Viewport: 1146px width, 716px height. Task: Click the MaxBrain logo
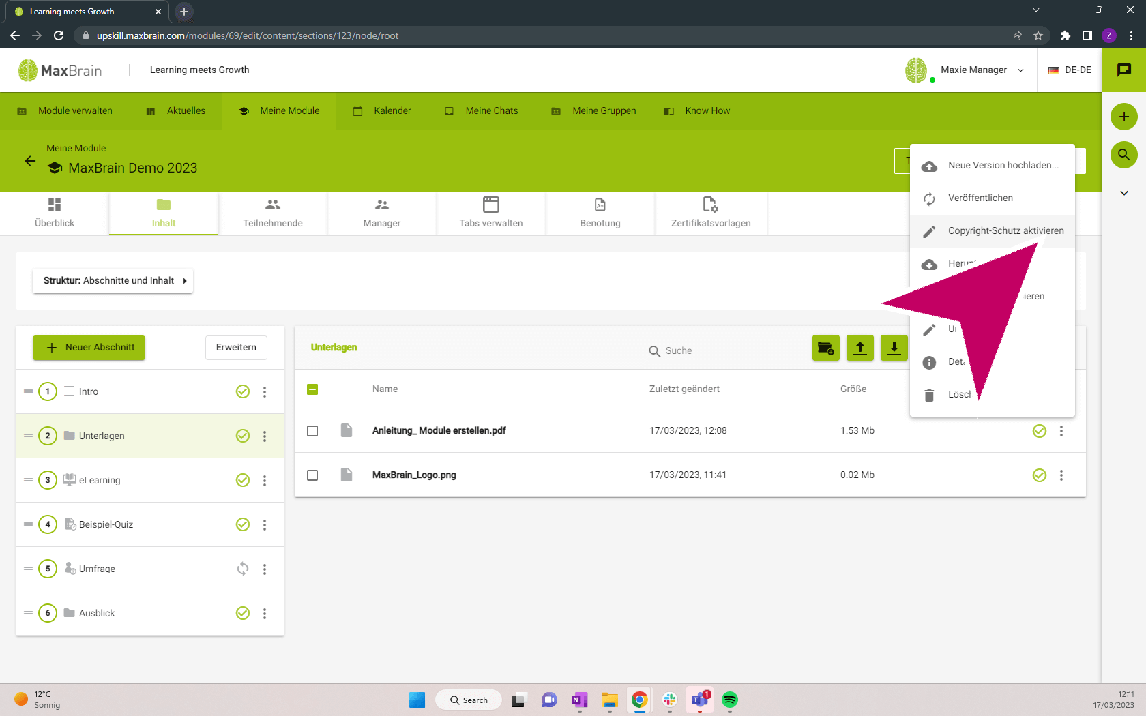60,70
